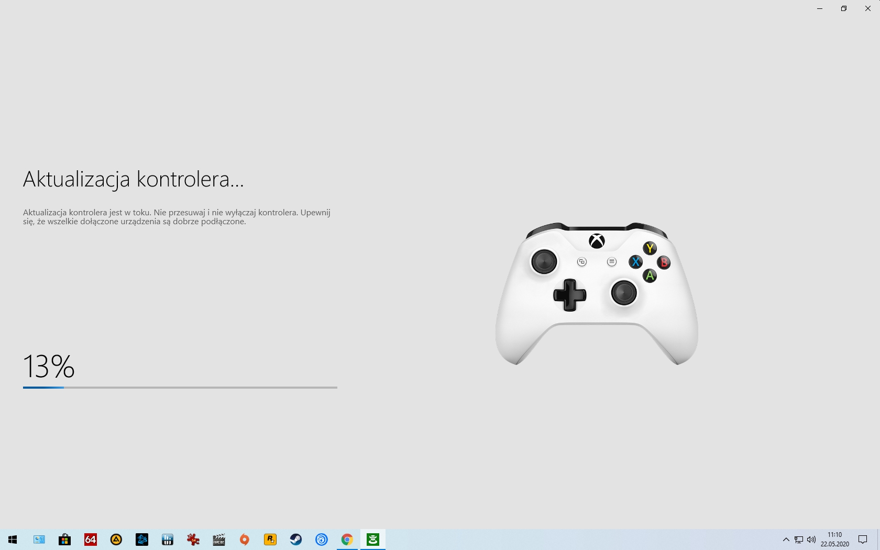Open the Control Panel taskbar icon
The image size is (880, 550).
[39, 540]
